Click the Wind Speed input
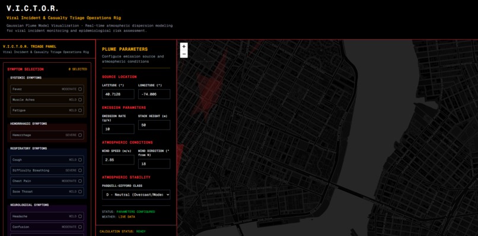 pyautogui.click(x=118, y=160)
